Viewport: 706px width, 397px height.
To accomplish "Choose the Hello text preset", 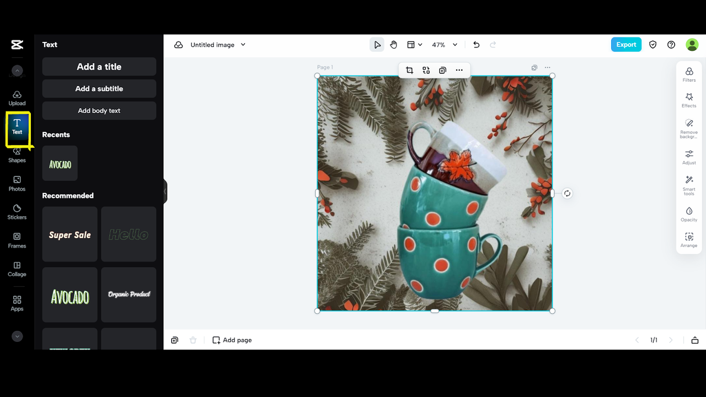I will tap(129, 234).
